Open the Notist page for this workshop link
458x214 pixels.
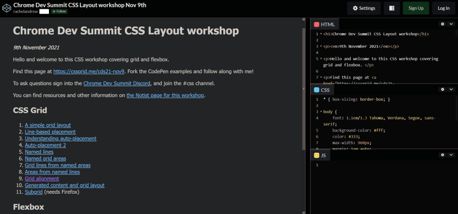[165, 96]
